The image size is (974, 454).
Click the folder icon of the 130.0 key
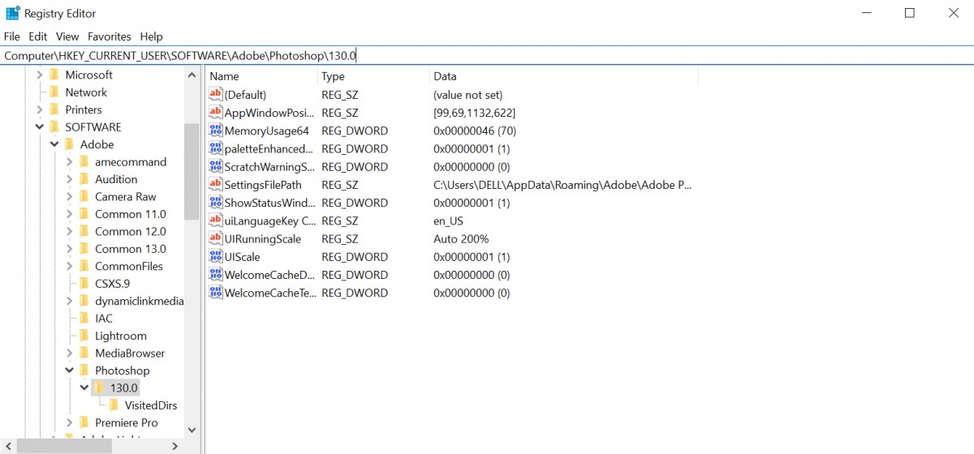point(99,388)
